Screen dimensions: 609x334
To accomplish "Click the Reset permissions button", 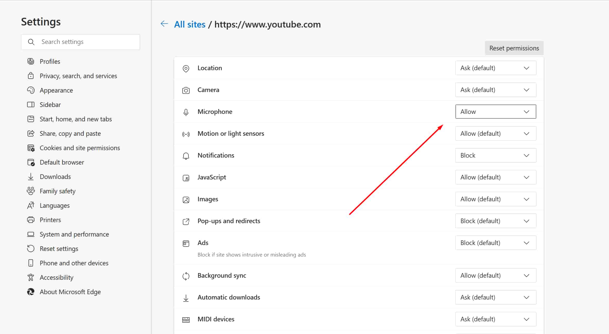I will (514, 48).
